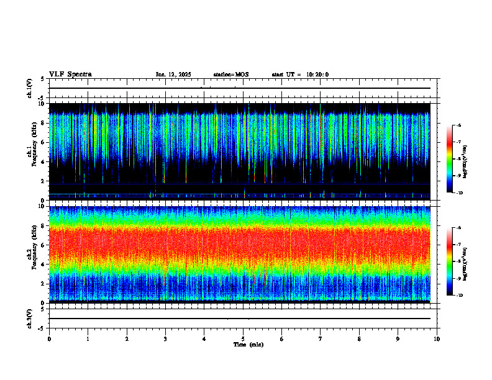The height and width of the screenshot is (380, 492).
Task: Click time axis tick label 6
Action: (282, 339)
